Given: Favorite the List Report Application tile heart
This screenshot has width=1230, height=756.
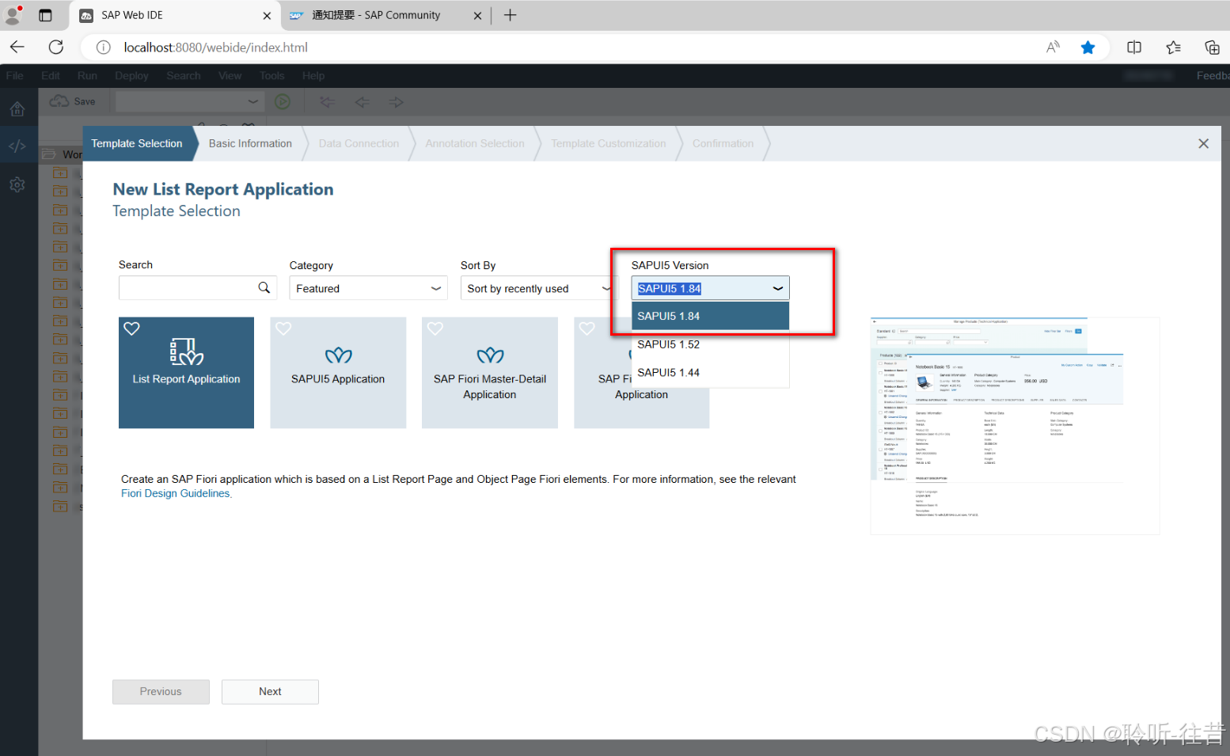Looking at the screenshot, I should coord(131,329).
